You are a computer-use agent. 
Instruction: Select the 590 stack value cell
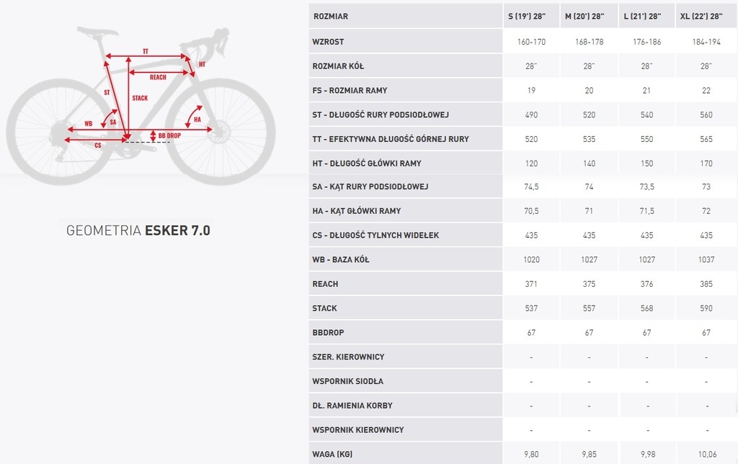click(706, 308)
